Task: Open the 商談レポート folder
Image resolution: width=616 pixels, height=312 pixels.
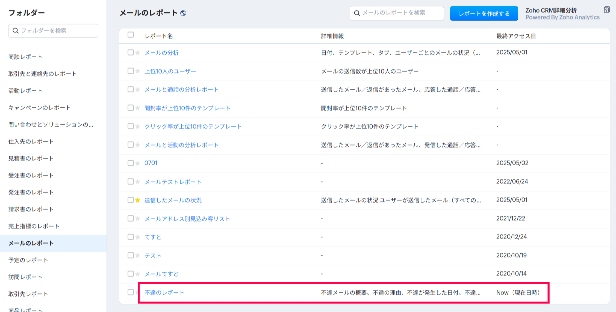Action: click(x=25, y=57)
